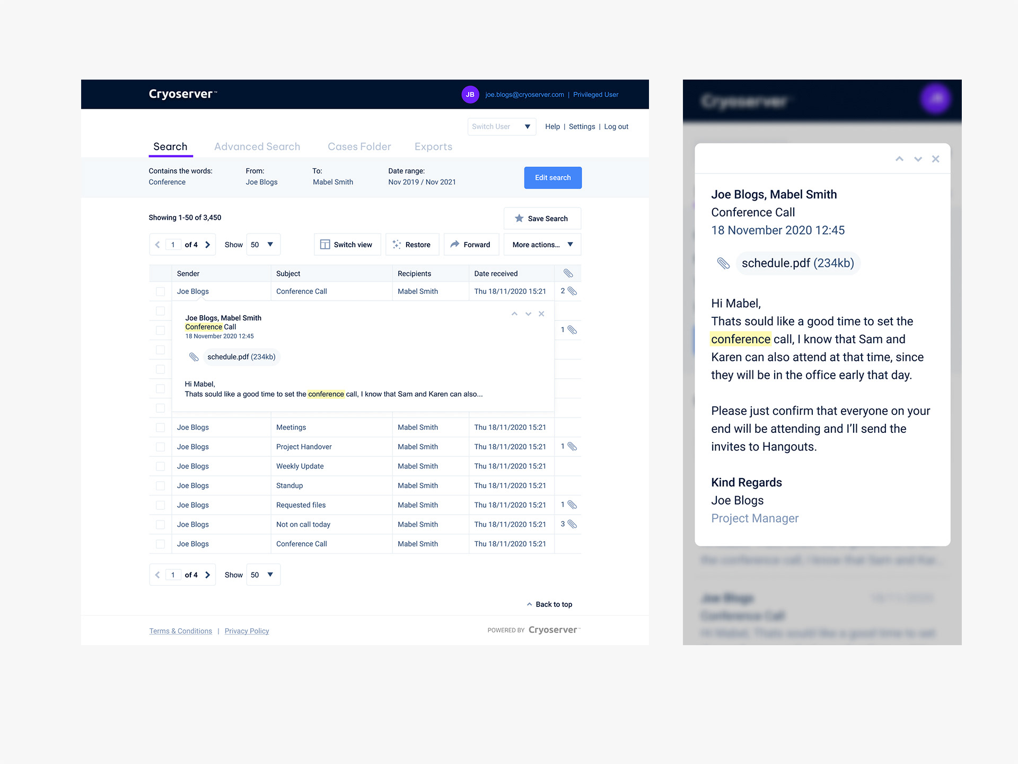Click the star icon in Save Search
This screenshot has height=764, width=1018.
[519, 218]
